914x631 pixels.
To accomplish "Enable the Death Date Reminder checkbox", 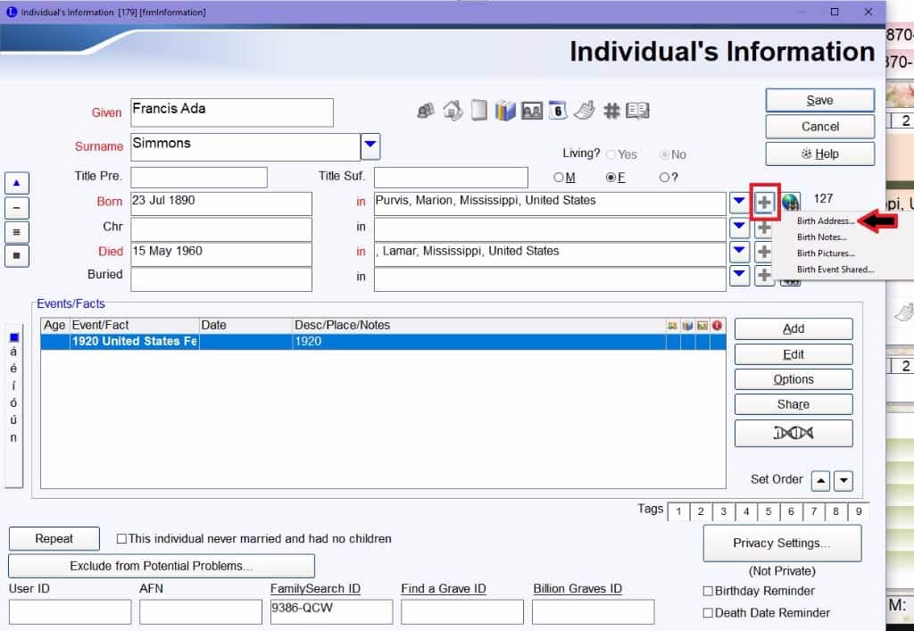I will pos(708,613).
